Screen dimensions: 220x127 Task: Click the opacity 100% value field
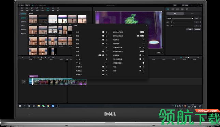196,18
